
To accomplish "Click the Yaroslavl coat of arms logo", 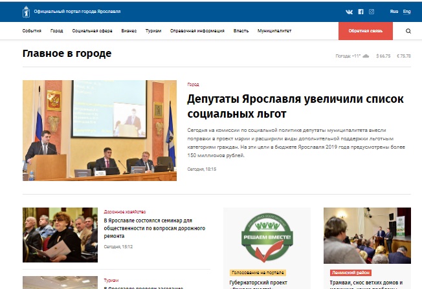I will pyautogui.click(x=26, y=12).
